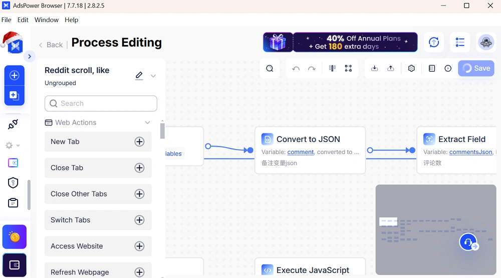This screenshot has width=501, height=278.
Task: Select the Execute JavaScript node
Action: pyautogui.click(x=310, y=266)
